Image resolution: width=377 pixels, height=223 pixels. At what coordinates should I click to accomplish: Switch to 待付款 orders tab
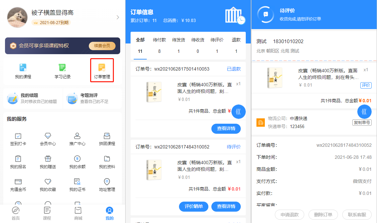[x=159, y=45]
